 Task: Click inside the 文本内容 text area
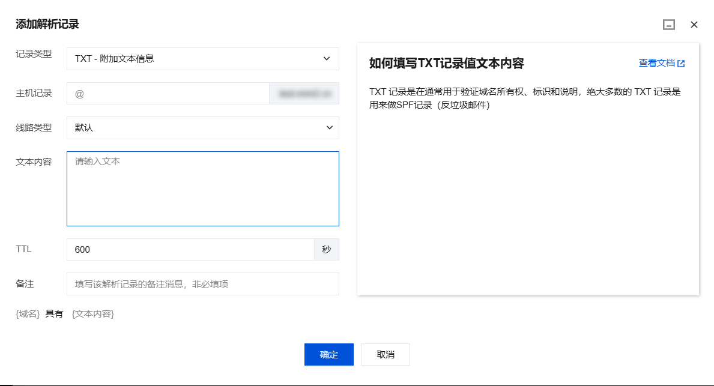(x=202, y=188)
